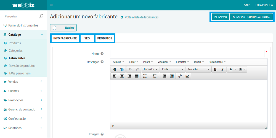The height and width of the screenshot is (138, 276).
Task: Open the text color picker arrow
Action: pos(235,69)
